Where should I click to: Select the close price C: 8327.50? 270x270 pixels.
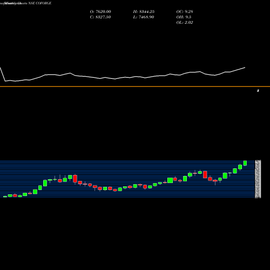pyautogui.click(x=100, y=17)
